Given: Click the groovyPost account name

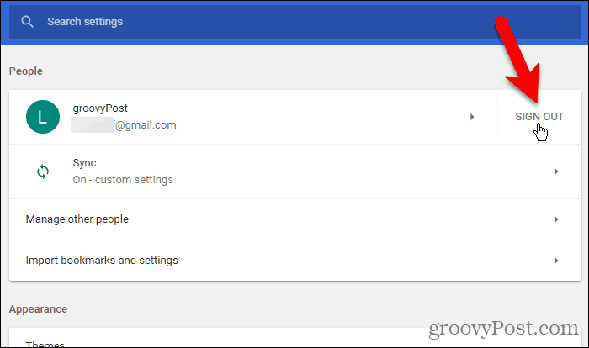Looking at the screenshot, I should pyautogui.click(x=100, y=108).
